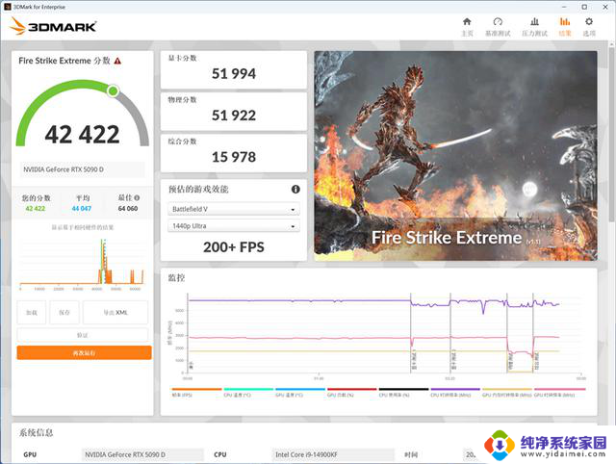Go to the Home (主页) page
The height and width of the screenshot is (464, 616).
click(x=467, y=27)
